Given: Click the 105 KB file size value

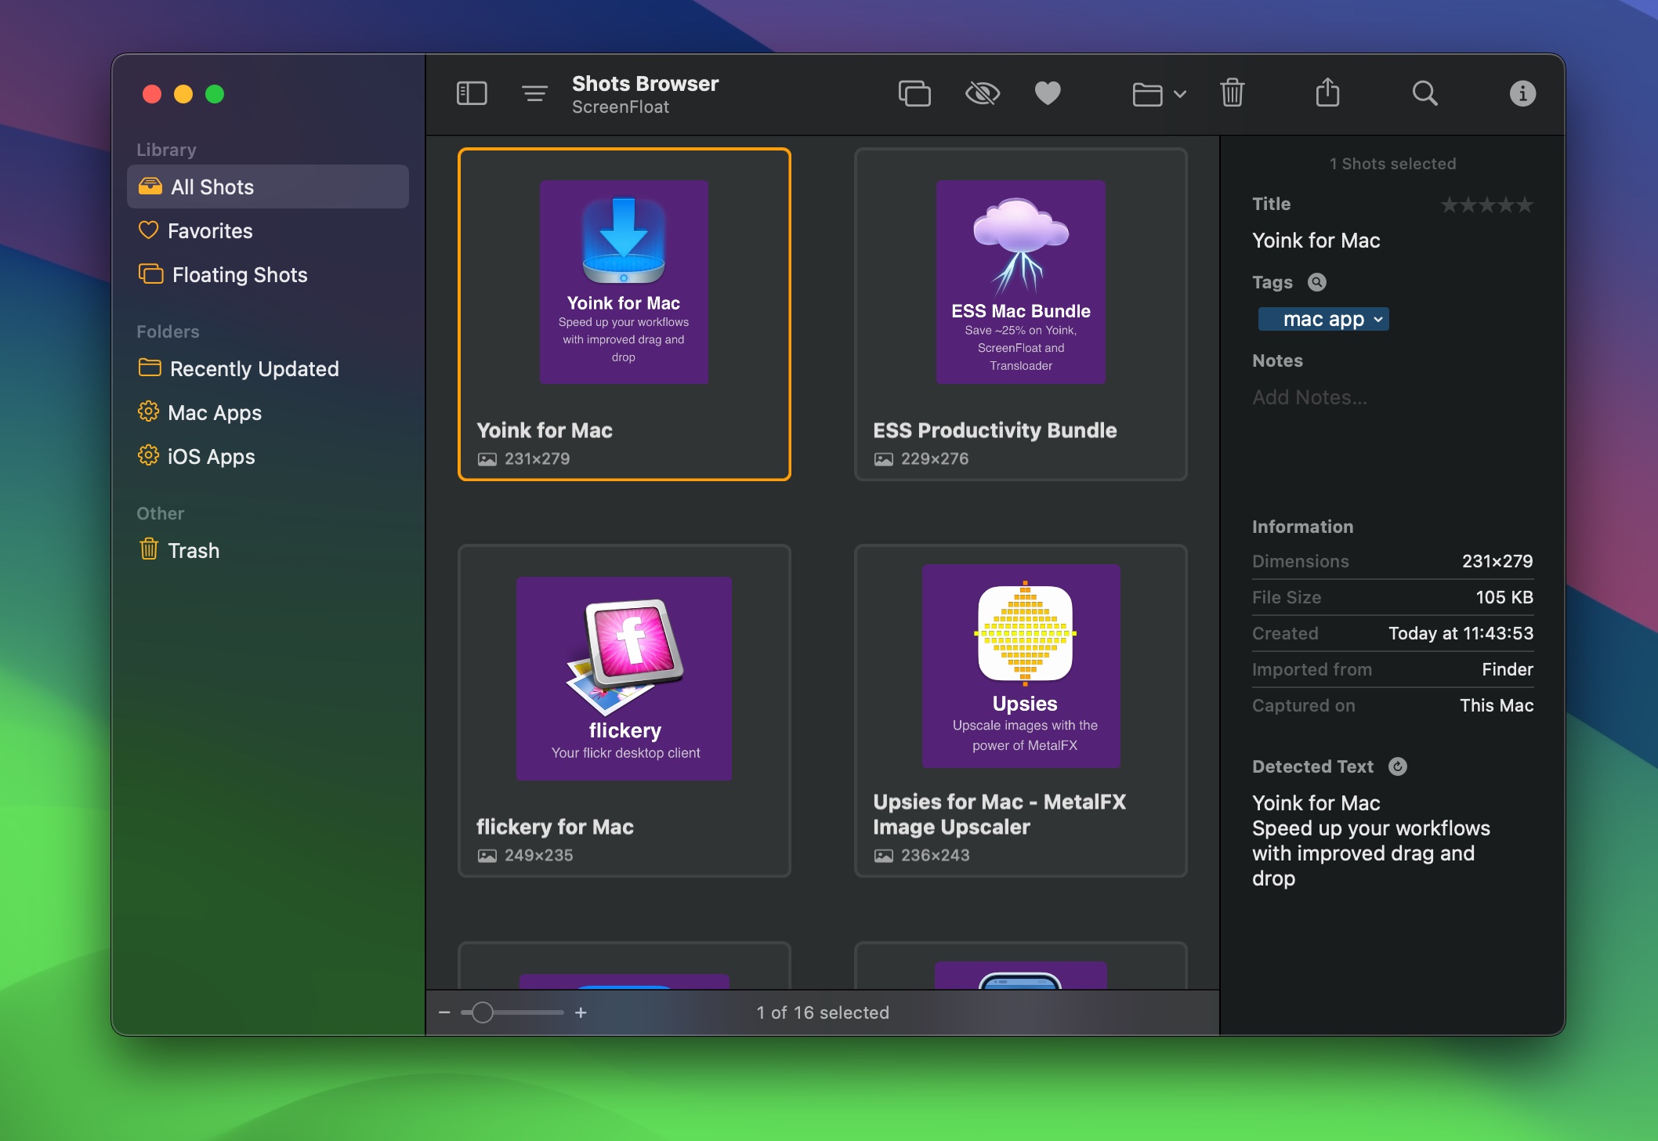Looking at the screenshot, I should point(1504,597).
